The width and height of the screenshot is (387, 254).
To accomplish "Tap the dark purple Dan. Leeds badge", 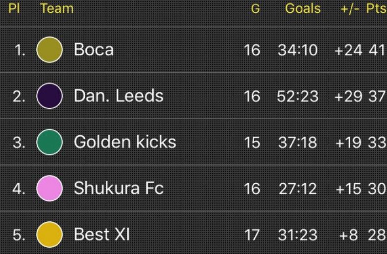I will (49, 96).
